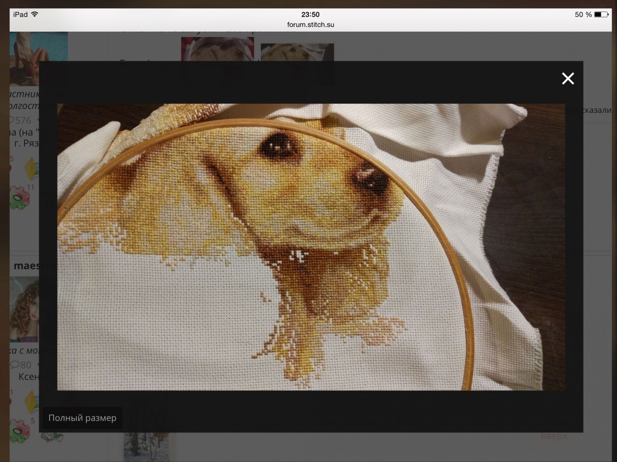
Task: Tap the 576 comments counter icon
Action: click(x=12, y=120)
